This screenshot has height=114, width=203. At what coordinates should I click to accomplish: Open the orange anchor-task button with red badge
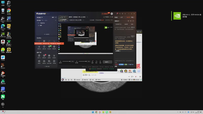pos(105,14)
